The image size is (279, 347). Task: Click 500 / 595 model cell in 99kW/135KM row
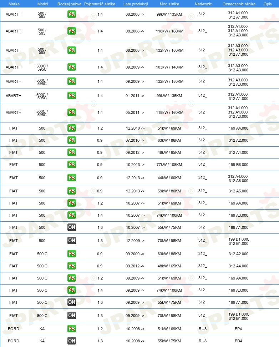pyautogui.click(x=42, y=15)
